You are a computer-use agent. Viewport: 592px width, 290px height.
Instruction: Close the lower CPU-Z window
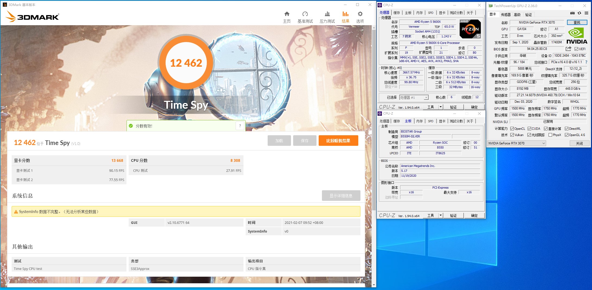(x=479, y=114)
